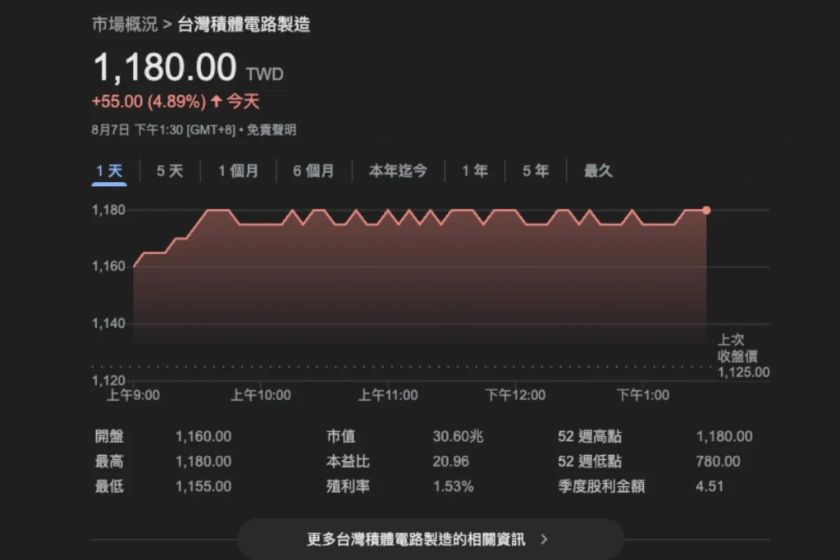Screen dimensions: 840x560
Task: Select the 最久 range tab
Action: (x=598, y=171)
